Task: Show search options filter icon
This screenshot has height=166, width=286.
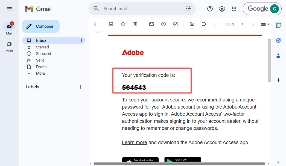Action: (x=188, y=8)
